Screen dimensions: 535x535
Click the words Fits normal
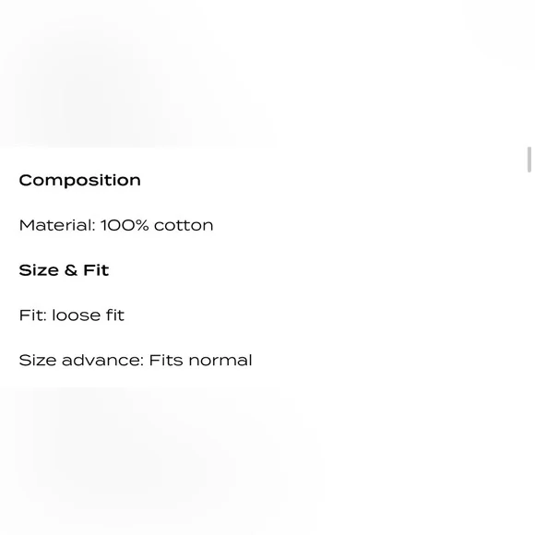[201, 360]
